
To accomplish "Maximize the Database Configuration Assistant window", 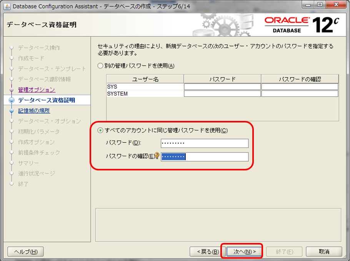I will pyautogui.click(x=320, y=5).
